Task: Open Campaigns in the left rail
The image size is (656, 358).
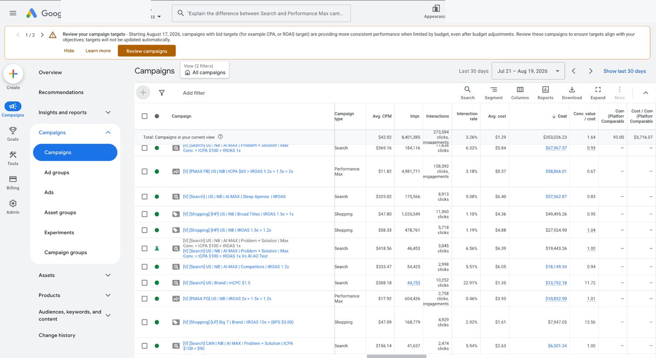Action: [13, 109]
